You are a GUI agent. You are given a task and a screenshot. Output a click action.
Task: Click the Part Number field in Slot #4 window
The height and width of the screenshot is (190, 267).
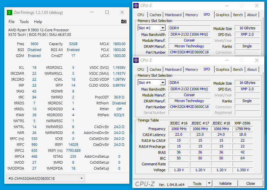tap(190, 107)
